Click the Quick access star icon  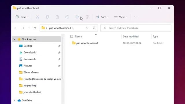tap(19, 39)
